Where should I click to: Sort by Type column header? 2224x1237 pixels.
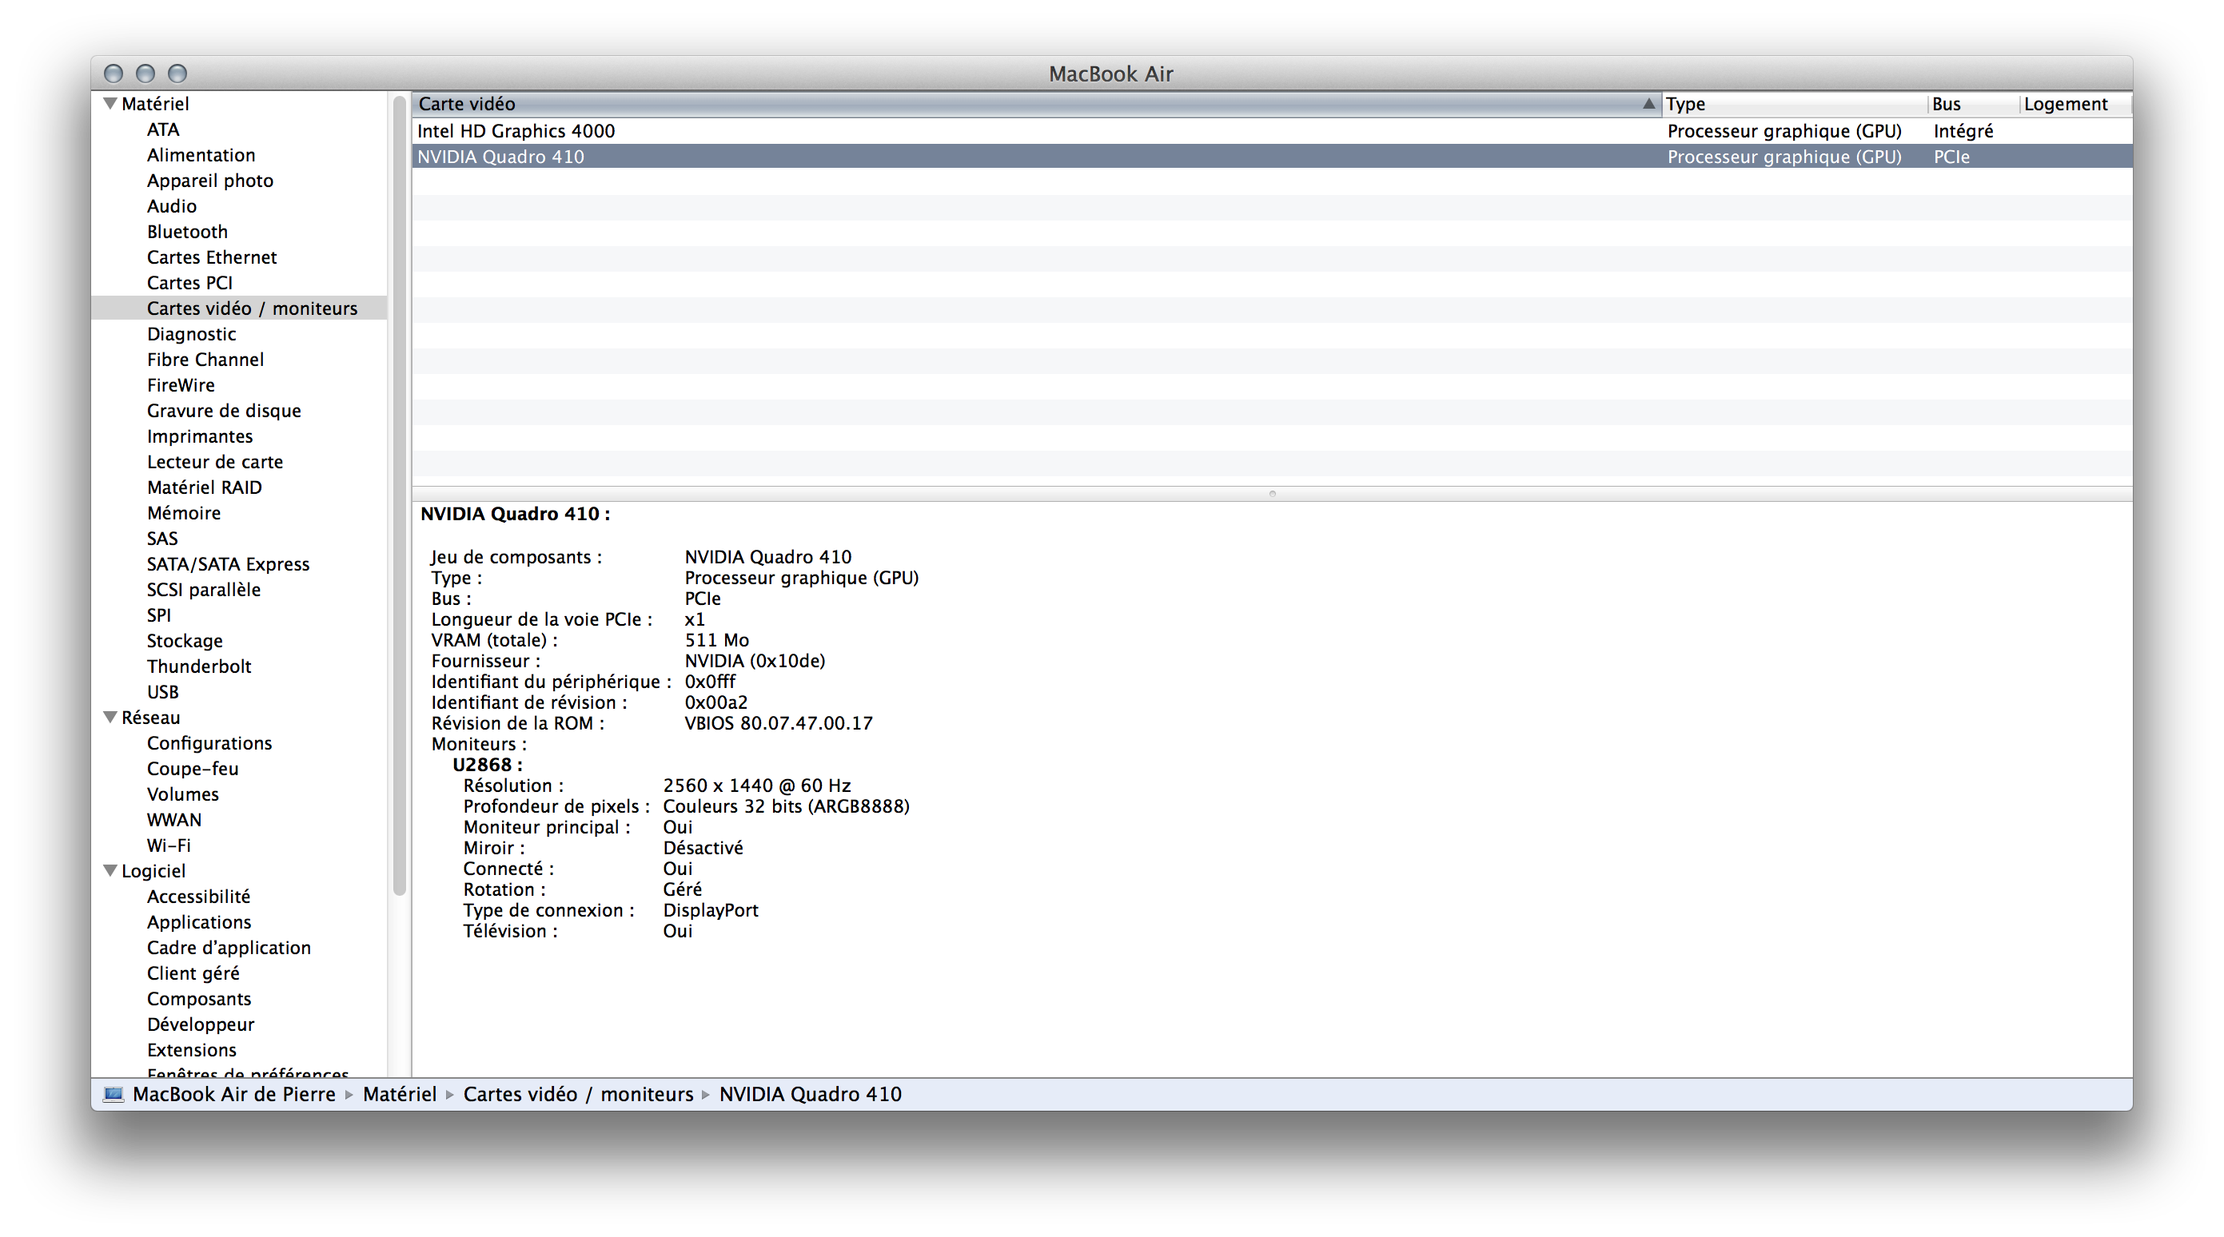click(x=1794, y=104)
